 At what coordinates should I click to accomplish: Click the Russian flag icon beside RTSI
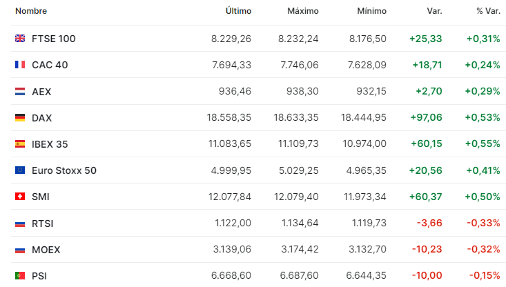[20, 224]
